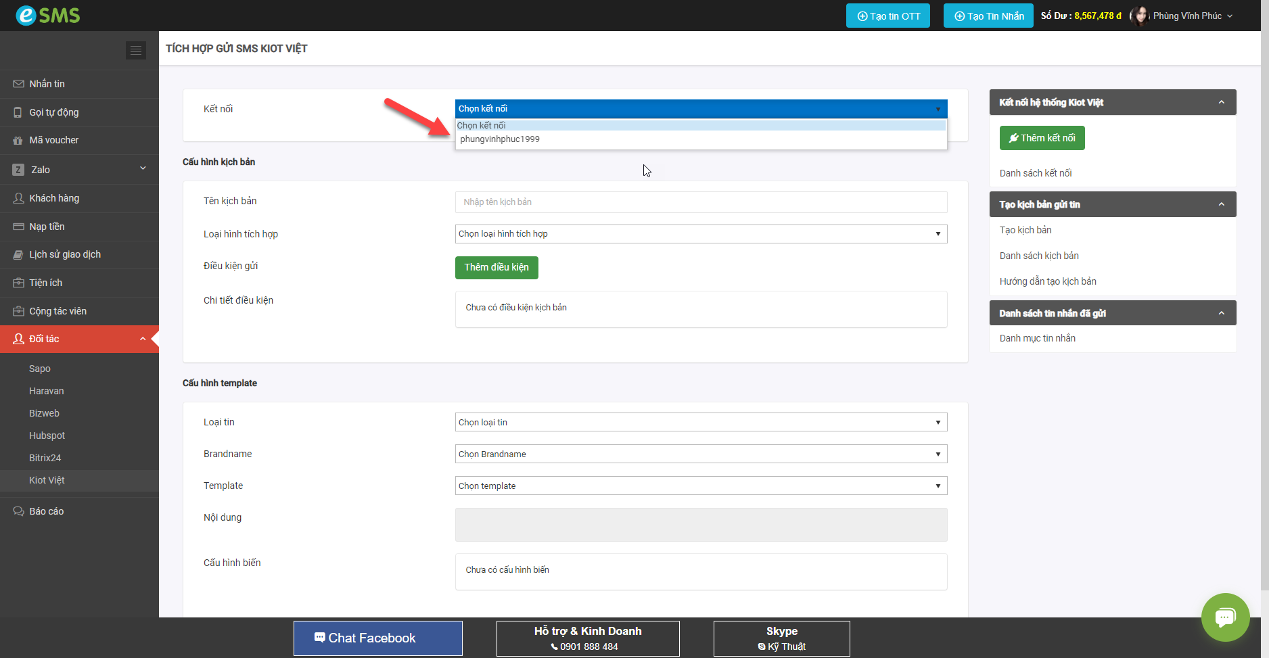1269x658 pixels.
Task: Select phungvinhphuc1999 from the connection list
Action: (500, 139)
